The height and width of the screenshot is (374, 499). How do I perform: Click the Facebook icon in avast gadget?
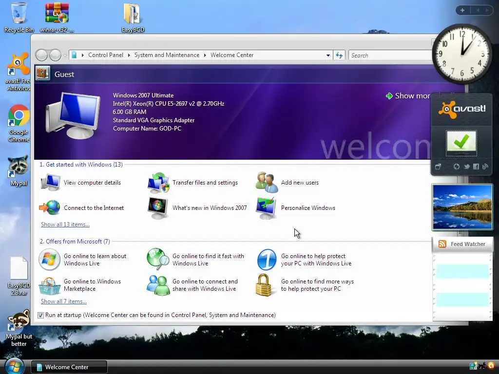point(476,167)
